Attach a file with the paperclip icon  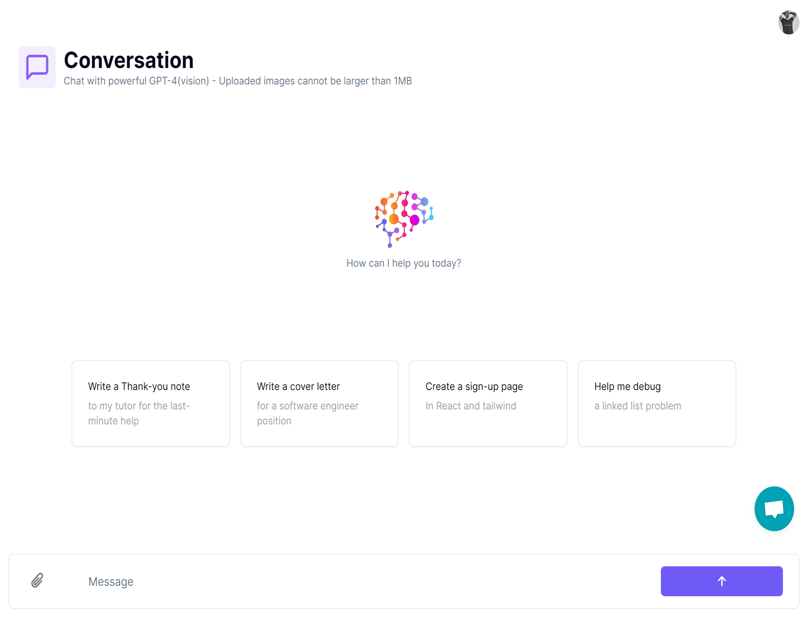(37, 580)
